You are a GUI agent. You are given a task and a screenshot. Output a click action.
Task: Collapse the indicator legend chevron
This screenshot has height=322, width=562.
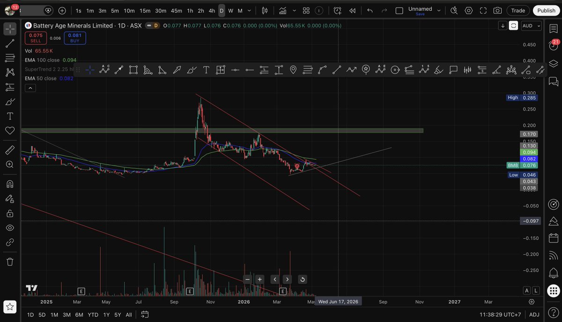[30, 88]
